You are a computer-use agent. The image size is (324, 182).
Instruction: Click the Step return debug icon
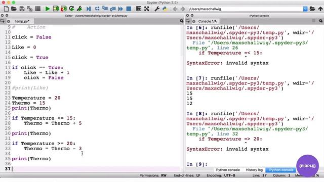113,9
